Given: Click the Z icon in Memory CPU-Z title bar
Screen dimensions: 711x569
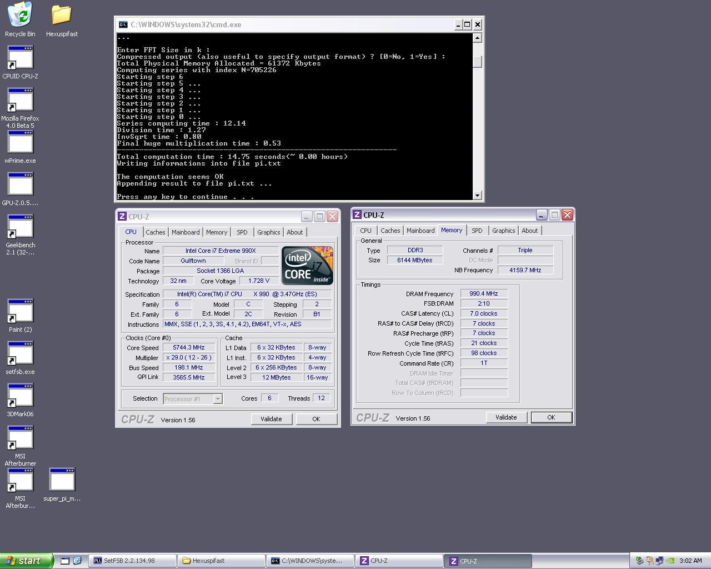Looking at the screenshot, I should tap(357, 215).
